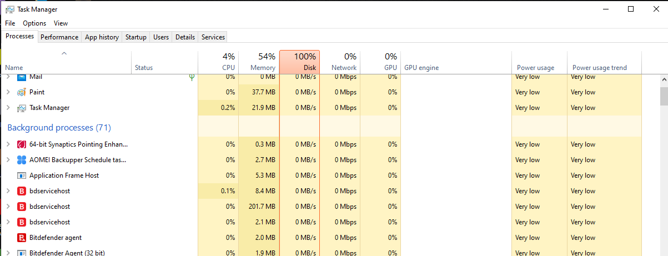Screen dimensions: 668x256
Task: Click the Synaptics Pointing Enhancement icon
Action: (x=22, y=144)
